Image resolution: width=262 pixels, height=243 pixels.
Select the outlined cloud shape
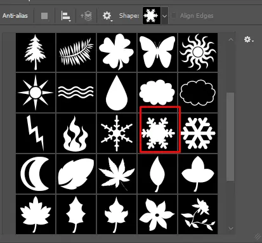coord(198,93)
